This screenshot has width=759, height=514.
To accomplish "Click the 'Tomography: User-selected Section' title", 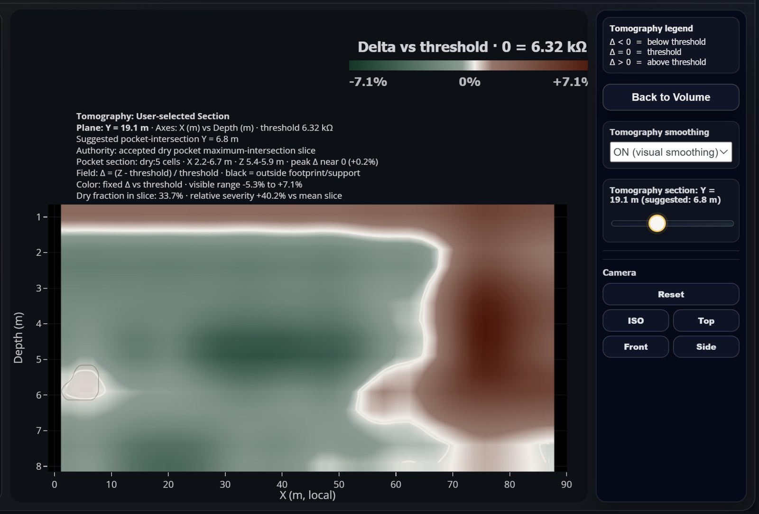I will pos(153,116).
